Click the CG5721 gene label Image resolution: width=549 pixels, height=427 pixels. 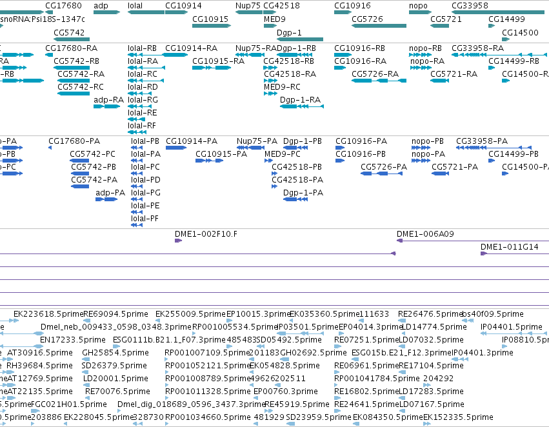tap(446, 19)
